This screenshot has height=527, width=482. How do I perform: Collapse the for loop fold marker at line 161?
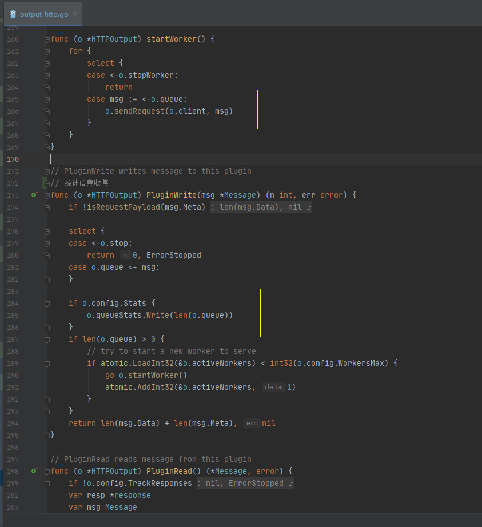coord(47,51)
